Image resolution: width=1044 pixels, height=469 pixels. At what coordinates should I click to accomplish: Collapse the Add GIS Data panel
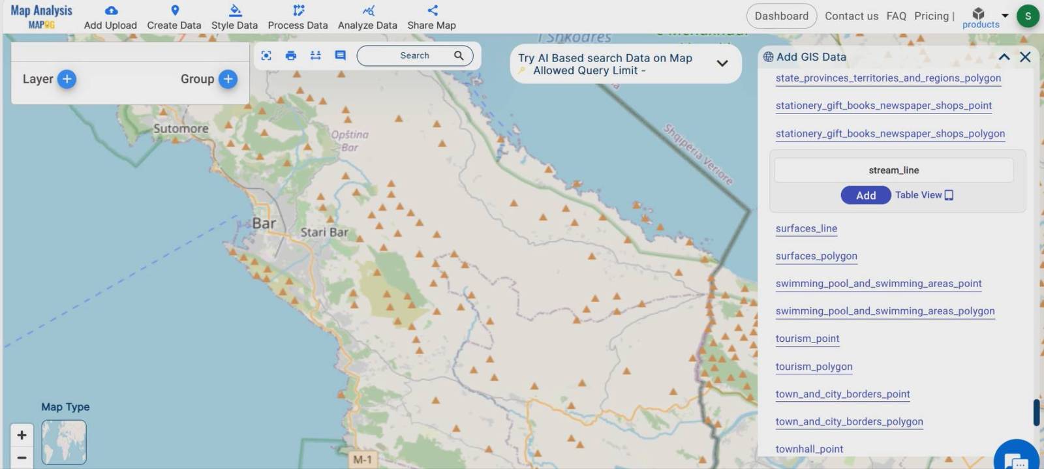pyautogui.click(x=1004, y=57)
